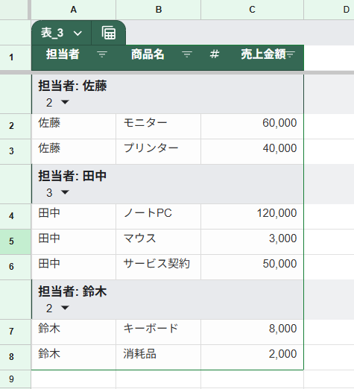This screenshot has height=389, width=354.
Task: Collapse the 佐藤 group count arrow
Action: point(65,102)
